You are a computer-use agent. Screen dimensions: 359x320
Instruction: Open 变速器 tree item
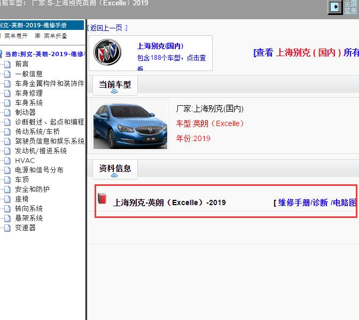(x=25, y=228)
